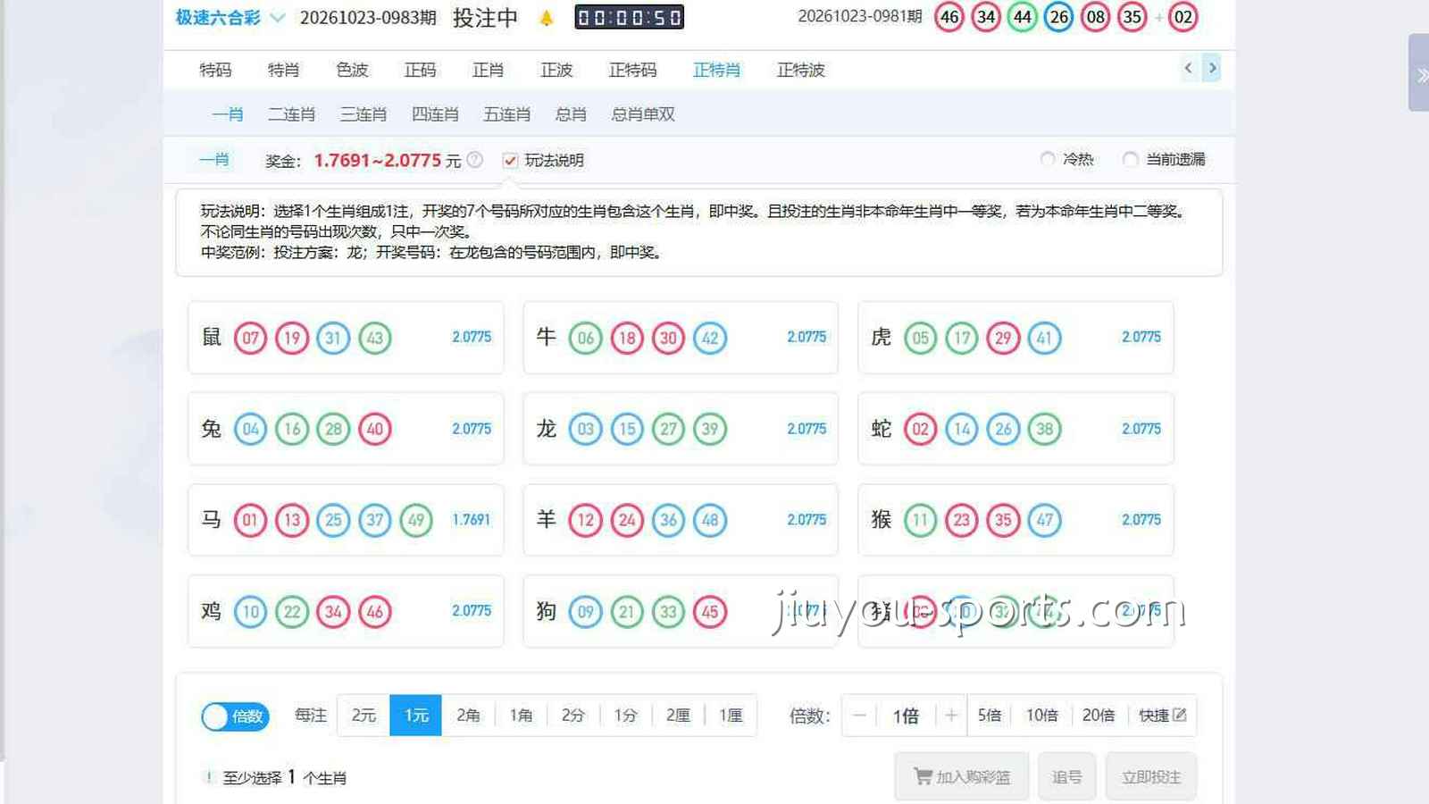Select ball 27 in the 龙 row
The height and width of the screenshot is (804, 1429).
click(669, 429)
